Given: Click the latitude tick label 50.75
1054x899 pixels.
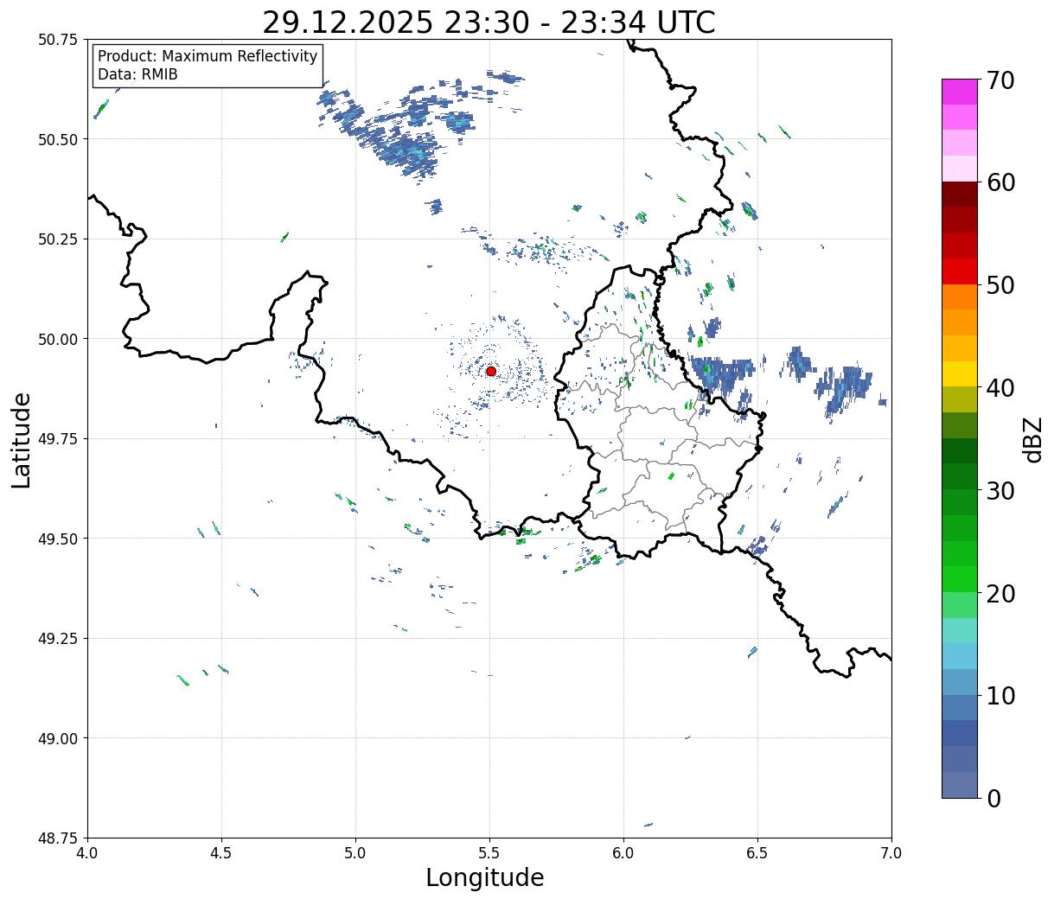Looking at the screenshot, I should coord(58,40).
